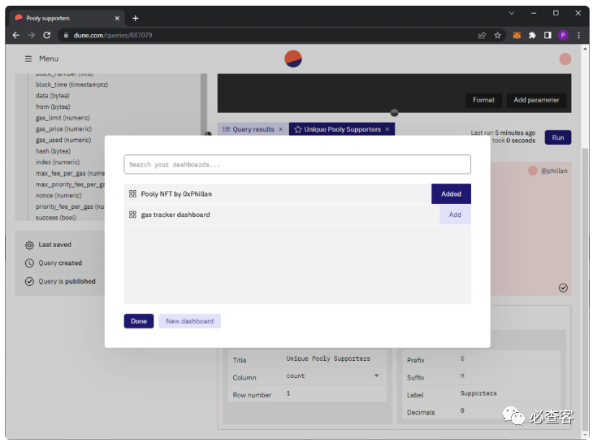The image size is (593, 443).
Task: Click the Add parameter button
Action: click(536, 100)
